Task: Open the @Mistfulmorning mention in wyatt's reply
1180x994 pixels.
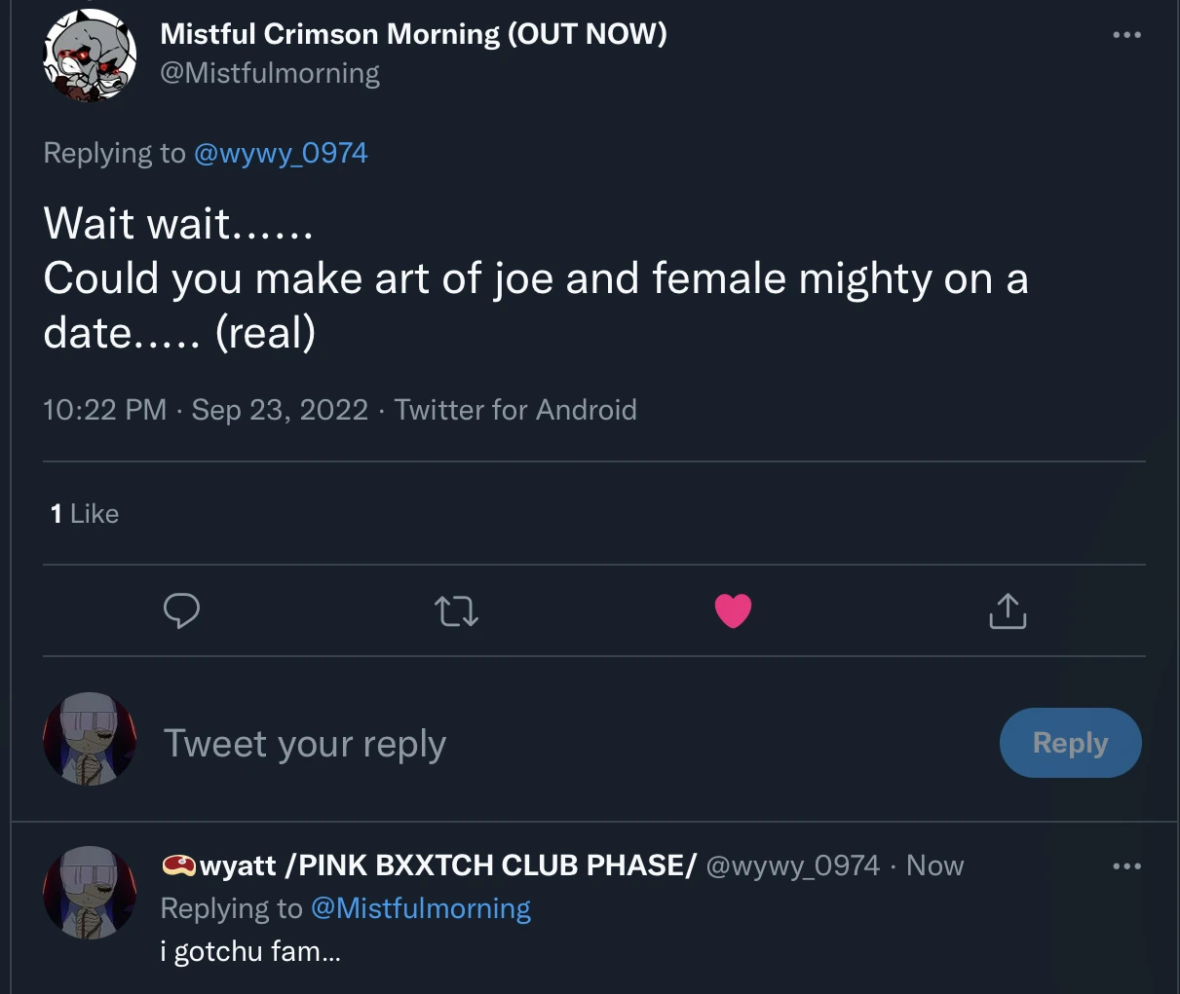Action: point(420,908)
